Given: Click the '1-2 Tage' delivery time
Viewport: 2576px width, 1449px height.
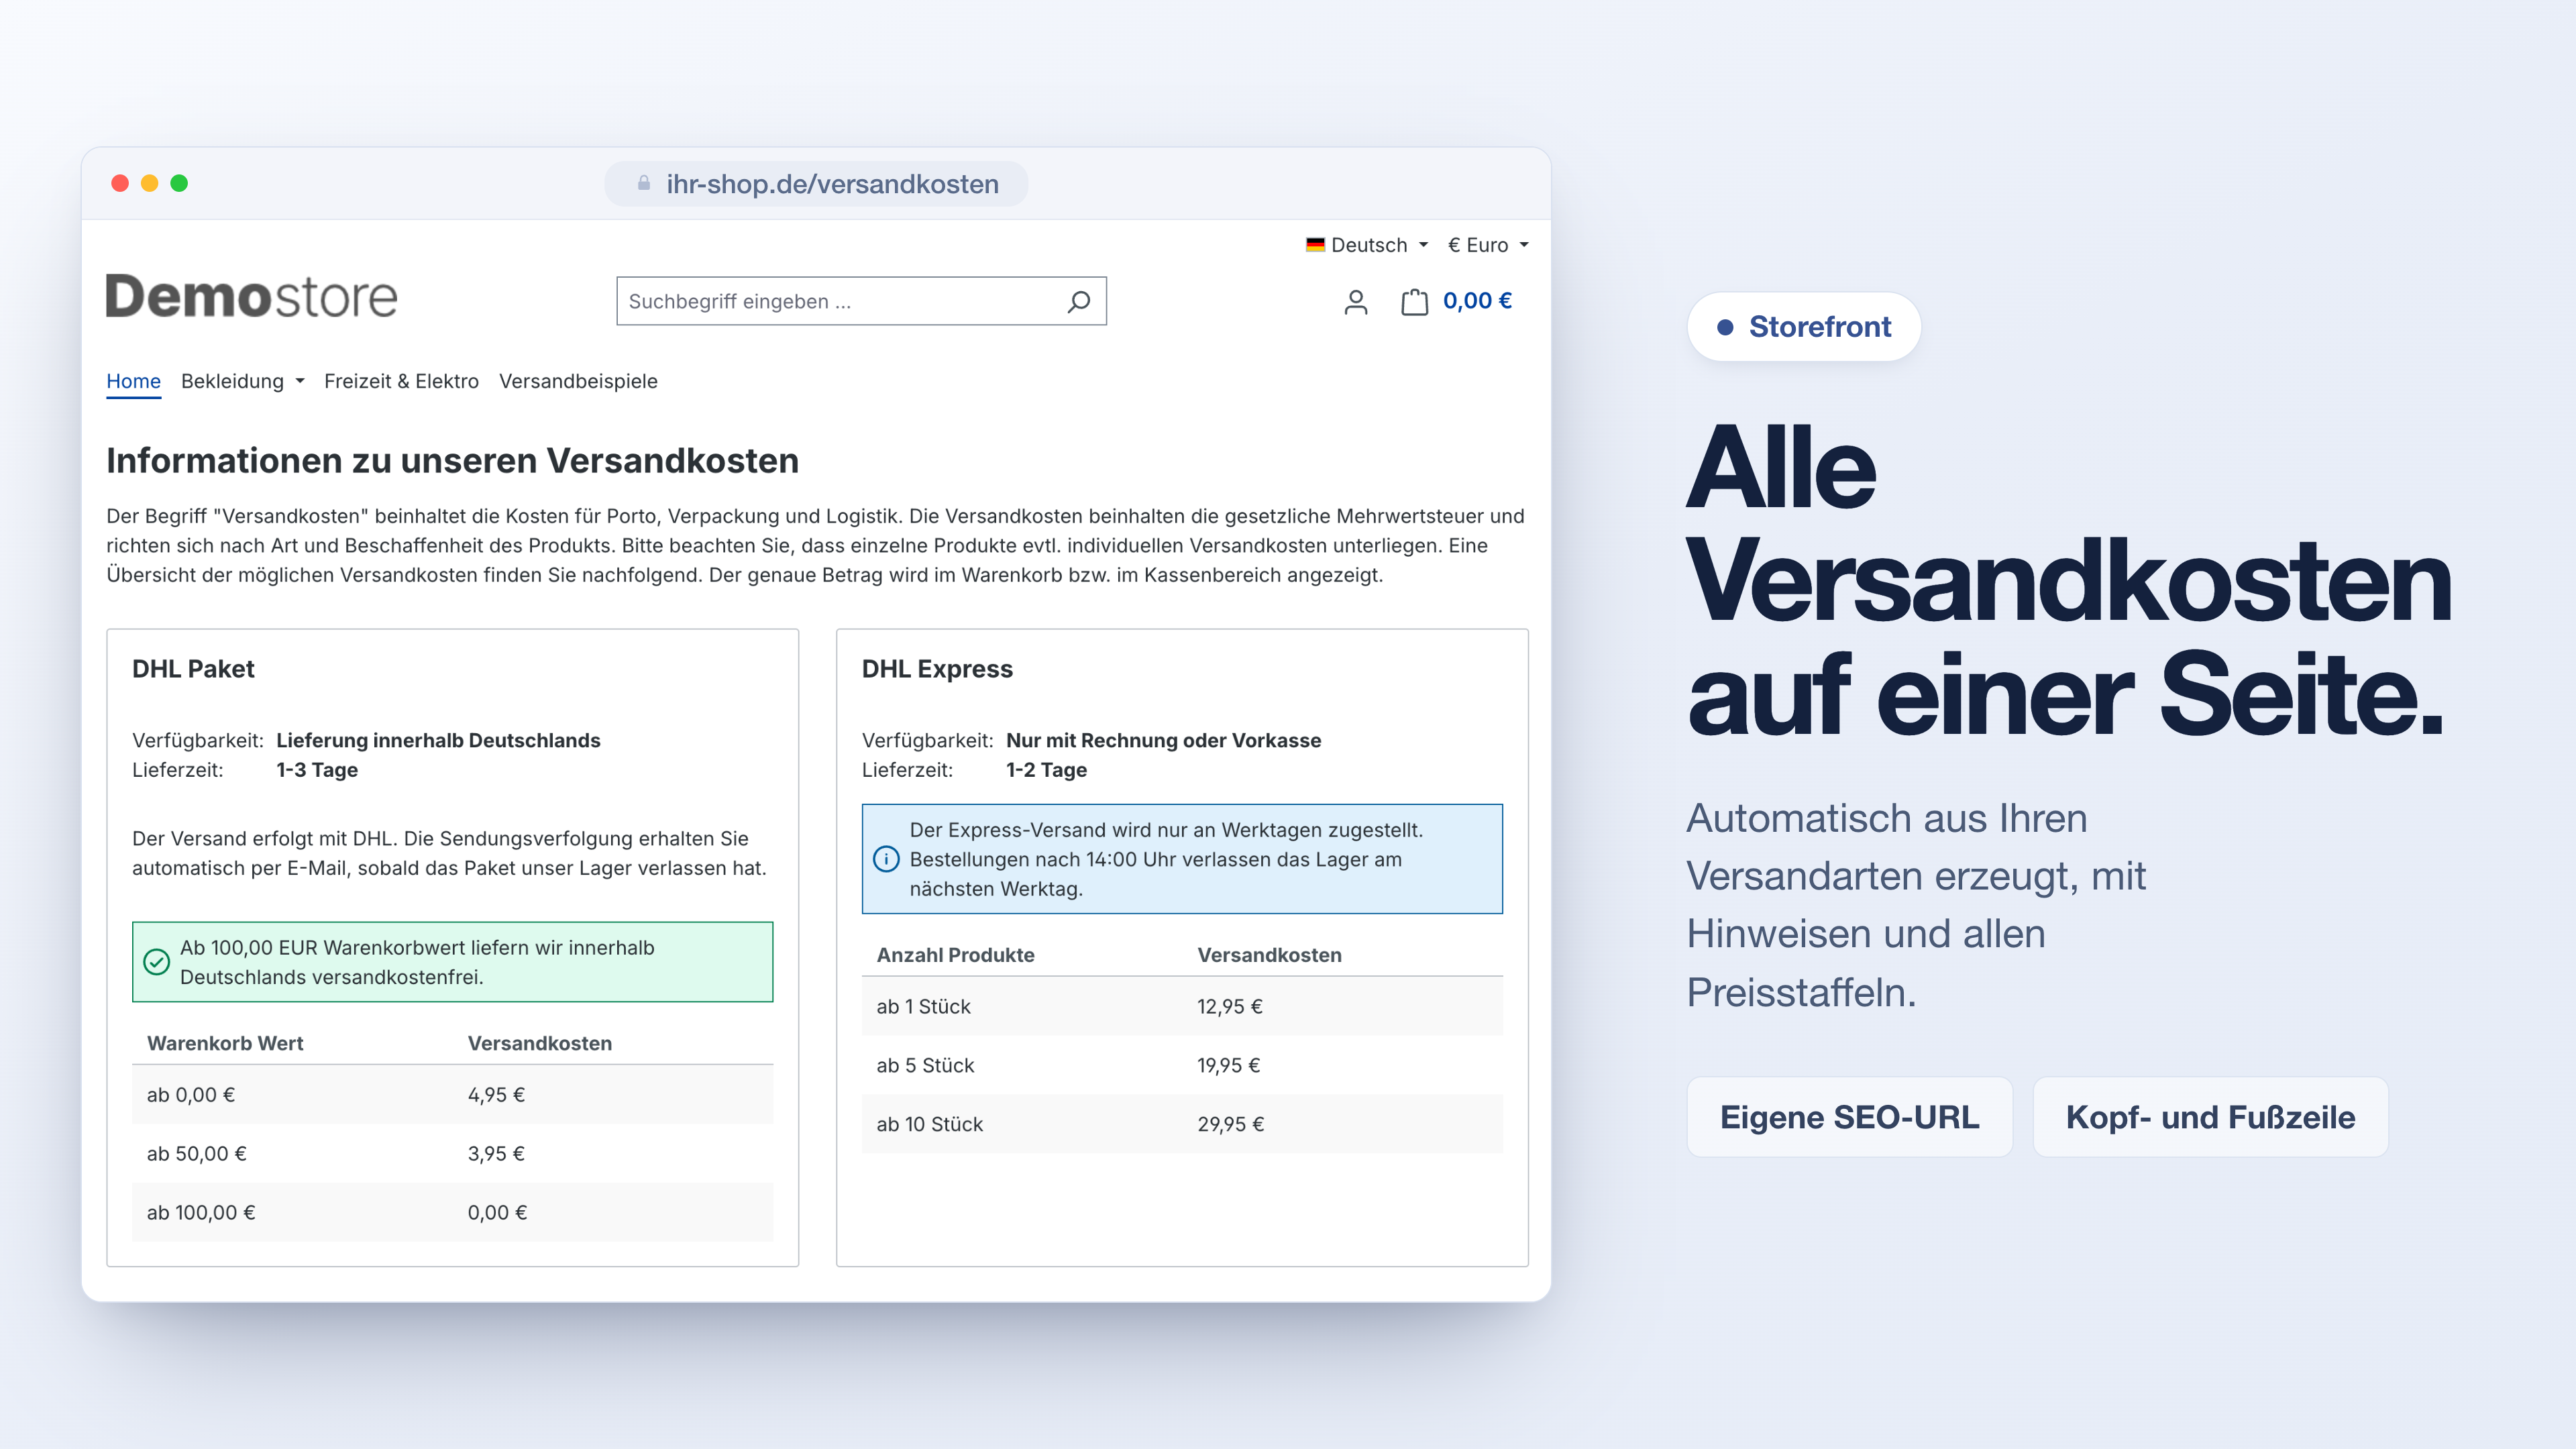Looking at the screenshot, I should [x=1046, y=770].
